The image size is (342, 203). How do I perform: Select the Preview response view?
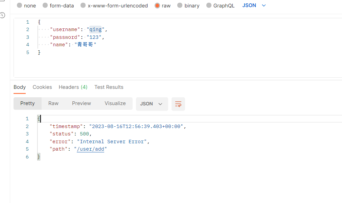[82, 103]
